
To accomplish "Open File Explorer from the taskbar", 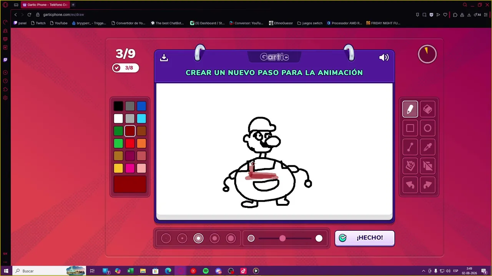I will point(143,271).
